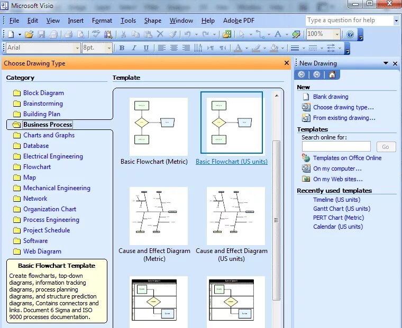This screenshot has height=328, width=402.
Task: Click the Font Color A icon
Action: coord(238,48)
